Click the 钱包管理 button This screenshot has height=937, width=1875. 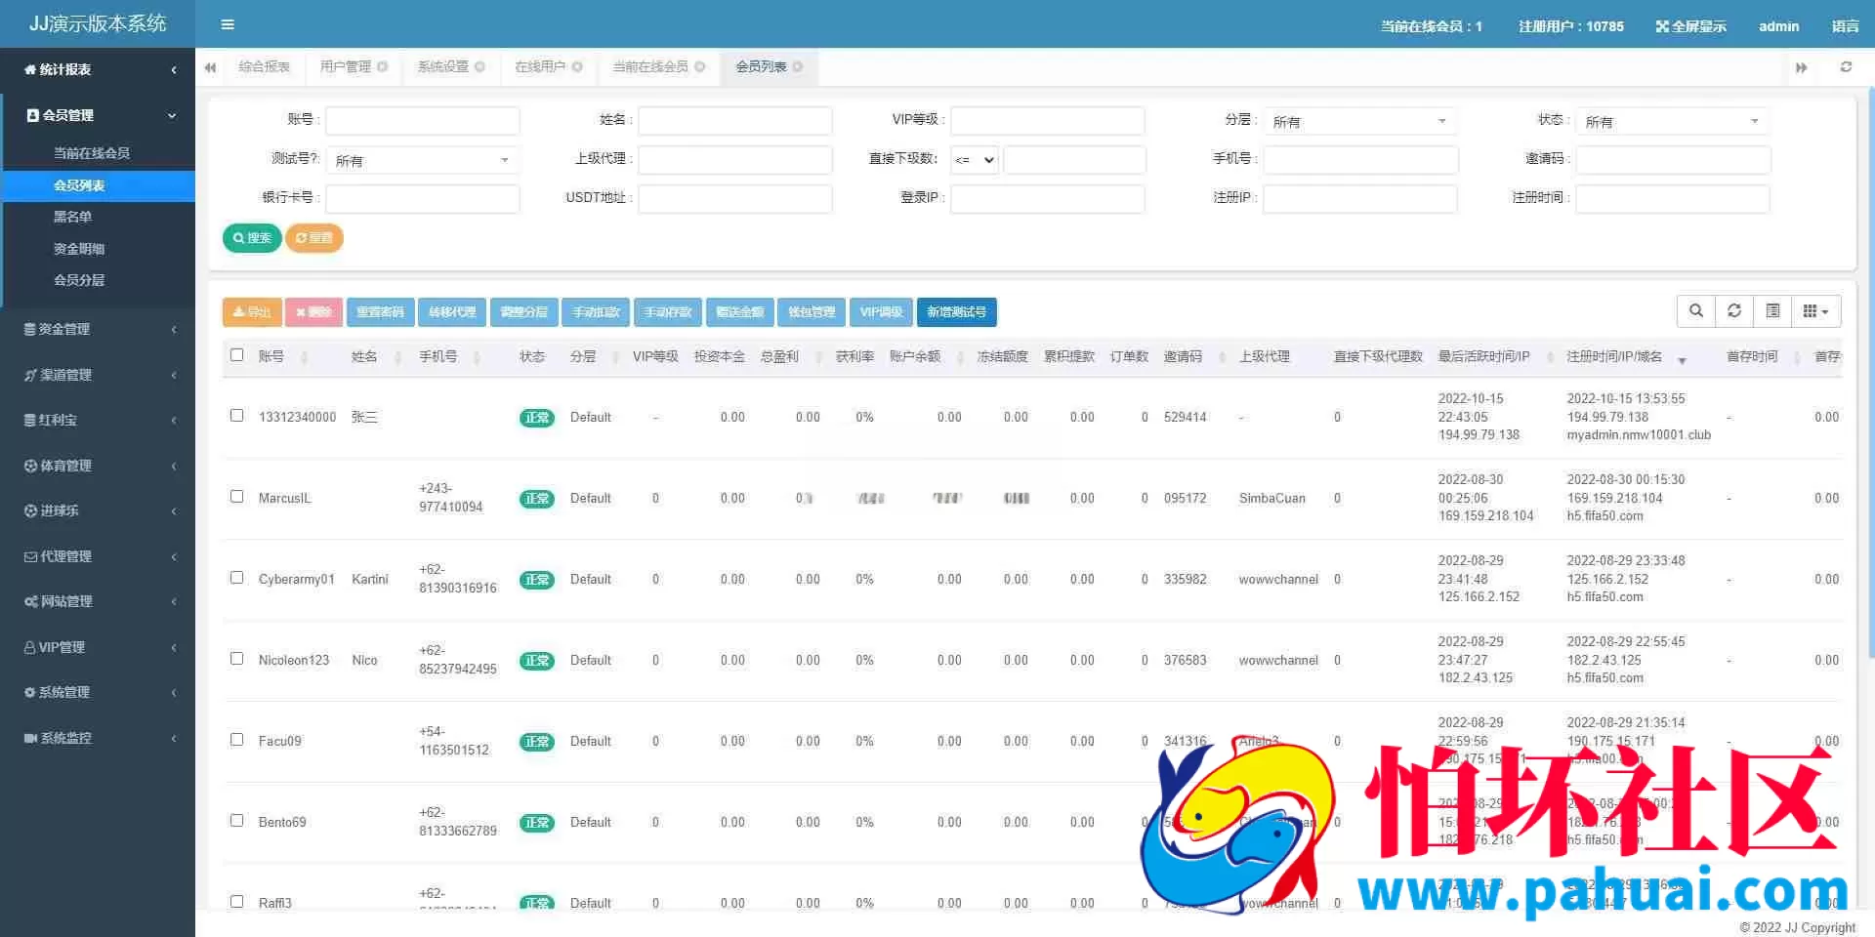812,312
